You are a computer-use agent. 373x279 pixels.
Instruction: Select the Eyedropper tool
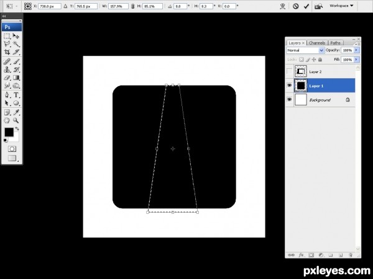[16, 112]
